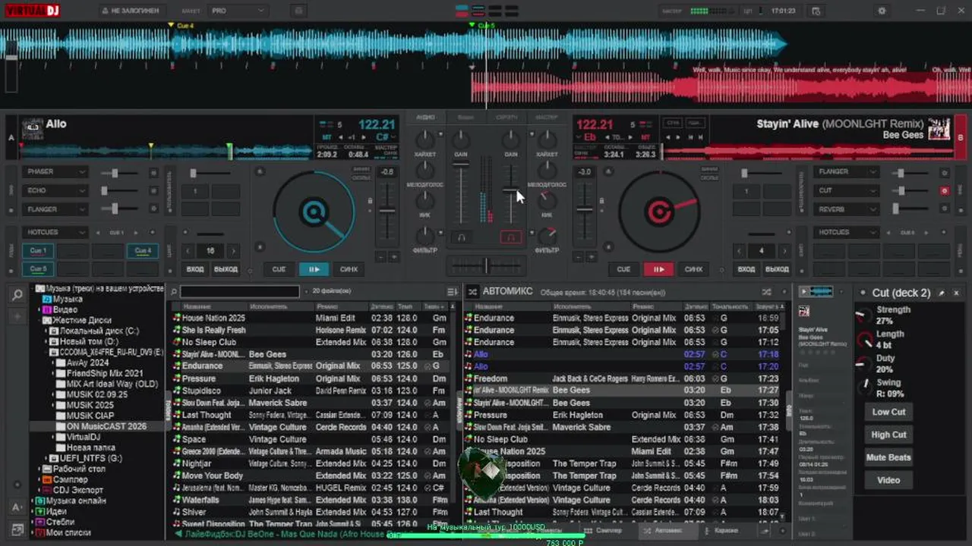Increase the deck B loop size from 4
Screen dimensions: 972x546
coord(784,250)
